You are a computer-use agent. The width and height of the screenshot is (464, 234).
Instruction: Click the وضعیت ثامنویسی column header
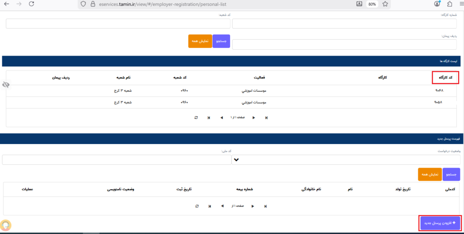pos(121,189)
